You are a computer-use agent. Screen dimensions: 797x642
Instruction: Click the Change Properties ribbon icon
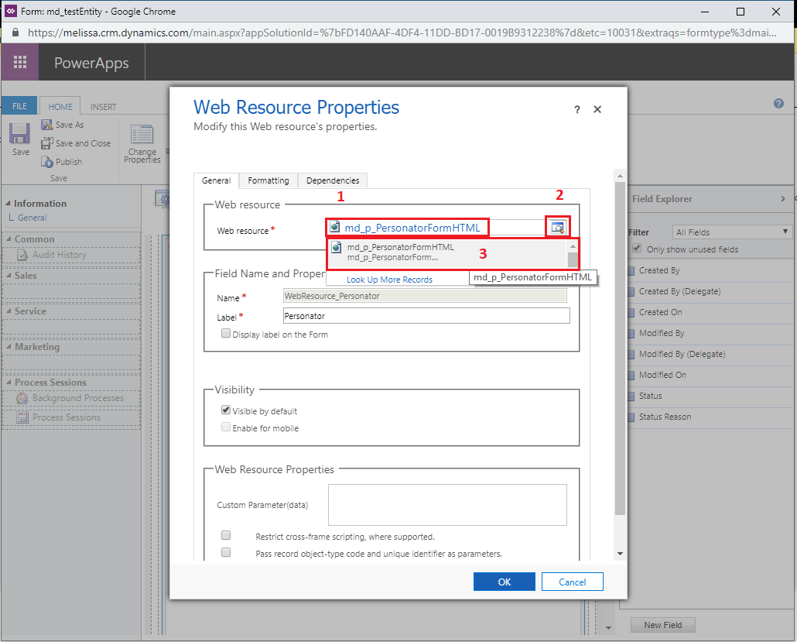pos(142,134)
